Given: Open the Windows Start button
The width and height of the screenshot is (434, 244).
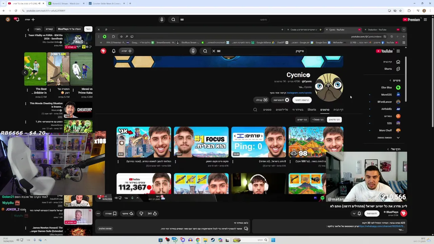Looking at the screenshot, I should (273, 240).
